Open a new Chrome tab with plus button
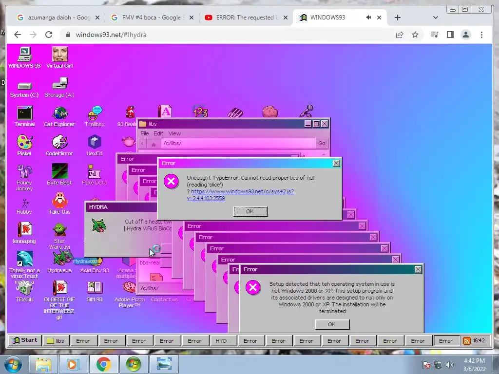The width and height of the screenshot is (499, 374). pos(397,18)
